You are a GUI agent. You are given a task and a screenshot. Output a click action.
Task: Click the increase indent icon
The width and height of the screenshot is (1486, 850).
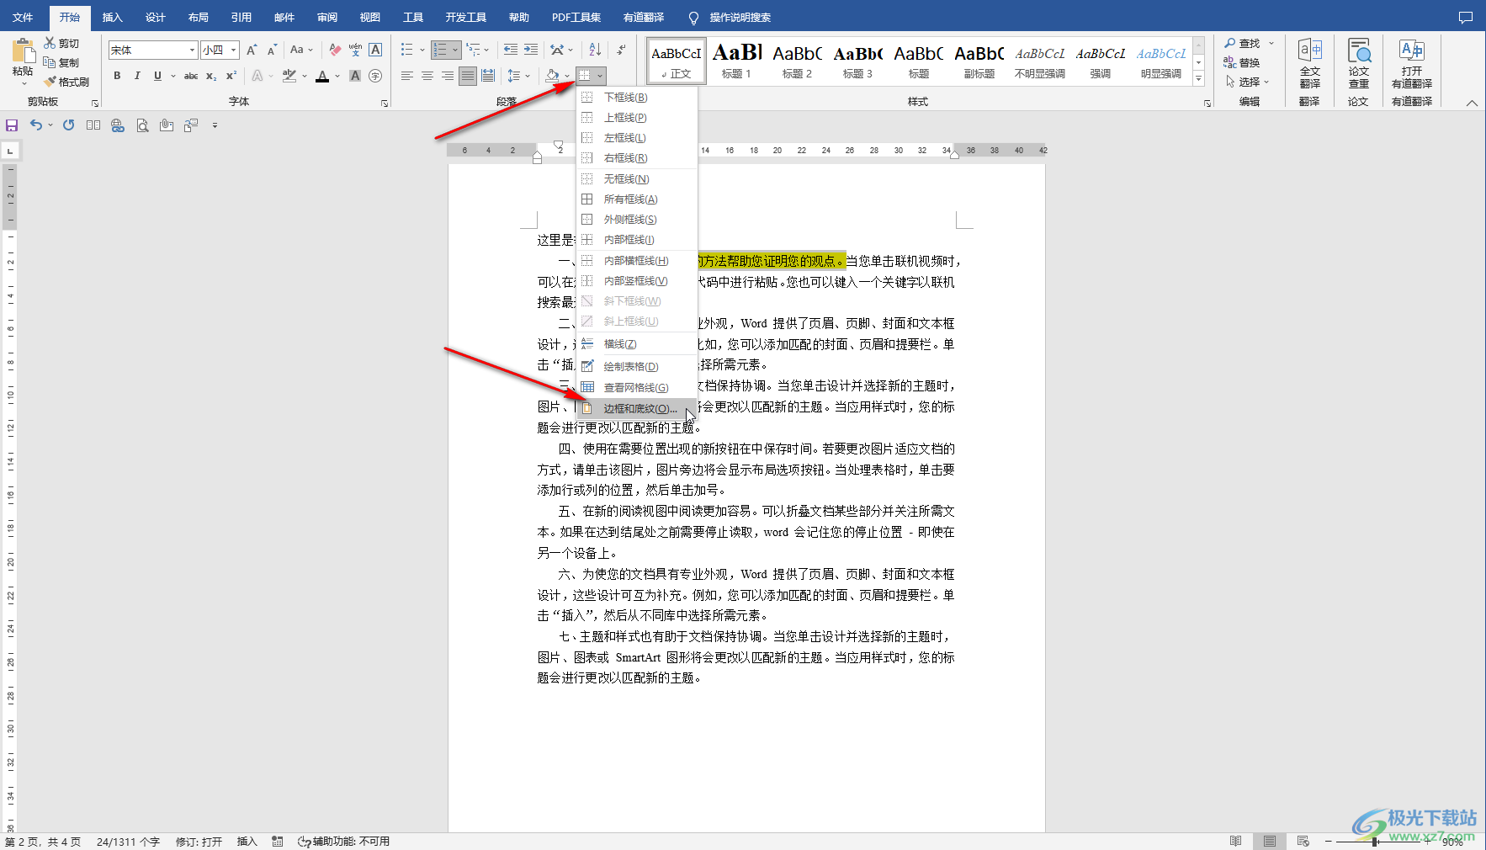click(x=531, y=50)
